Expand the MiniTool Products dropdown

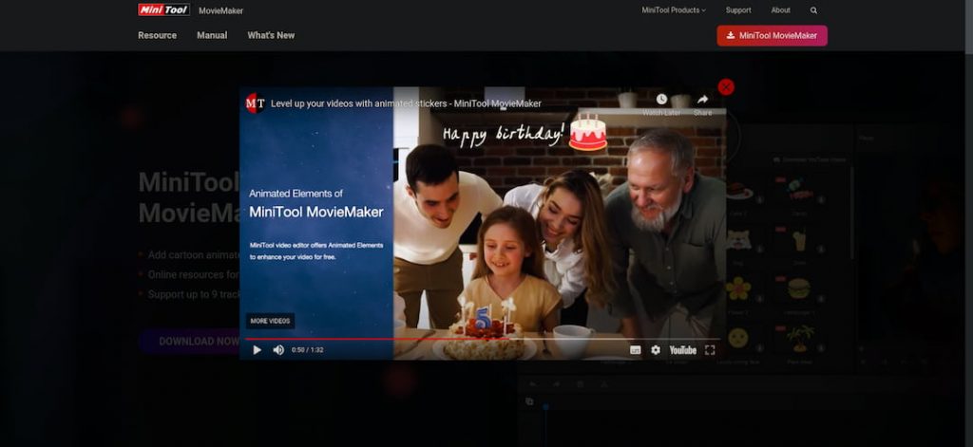point(674,9)
